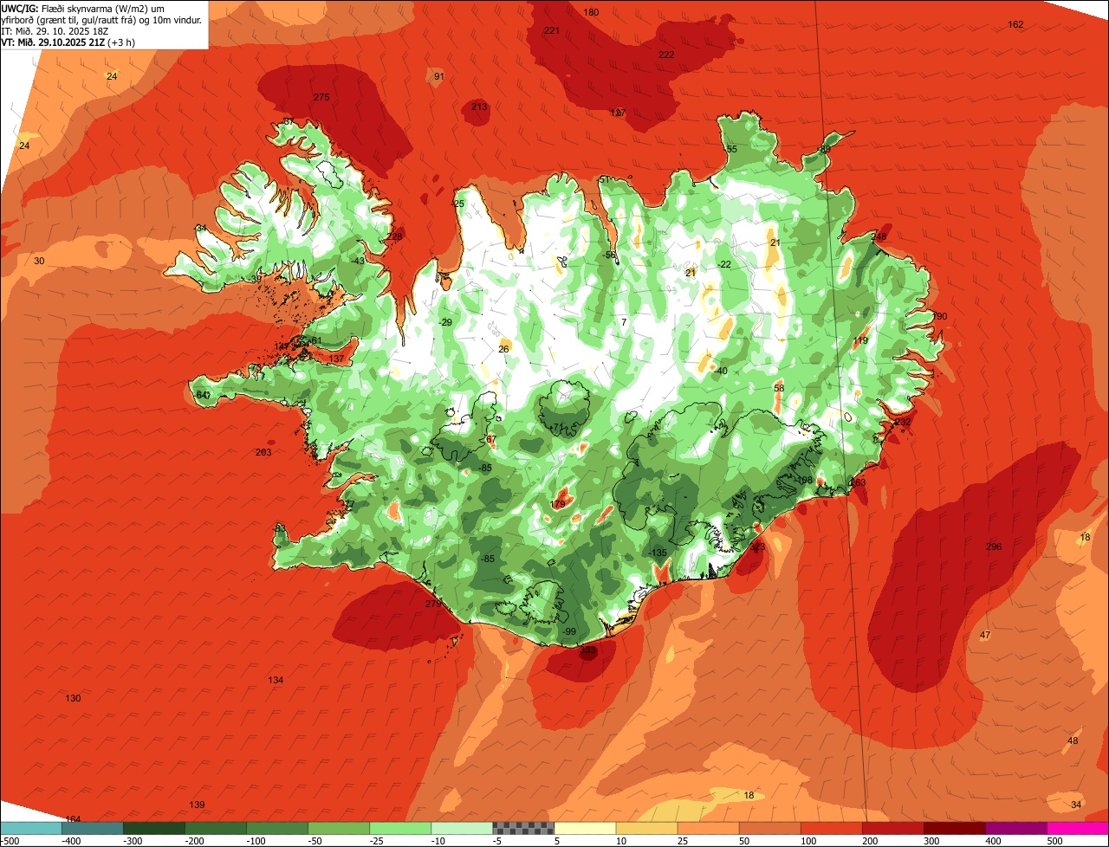Click the 30 value on the left edge
The image size is (1109, 847).
click(x=39, y=261)
